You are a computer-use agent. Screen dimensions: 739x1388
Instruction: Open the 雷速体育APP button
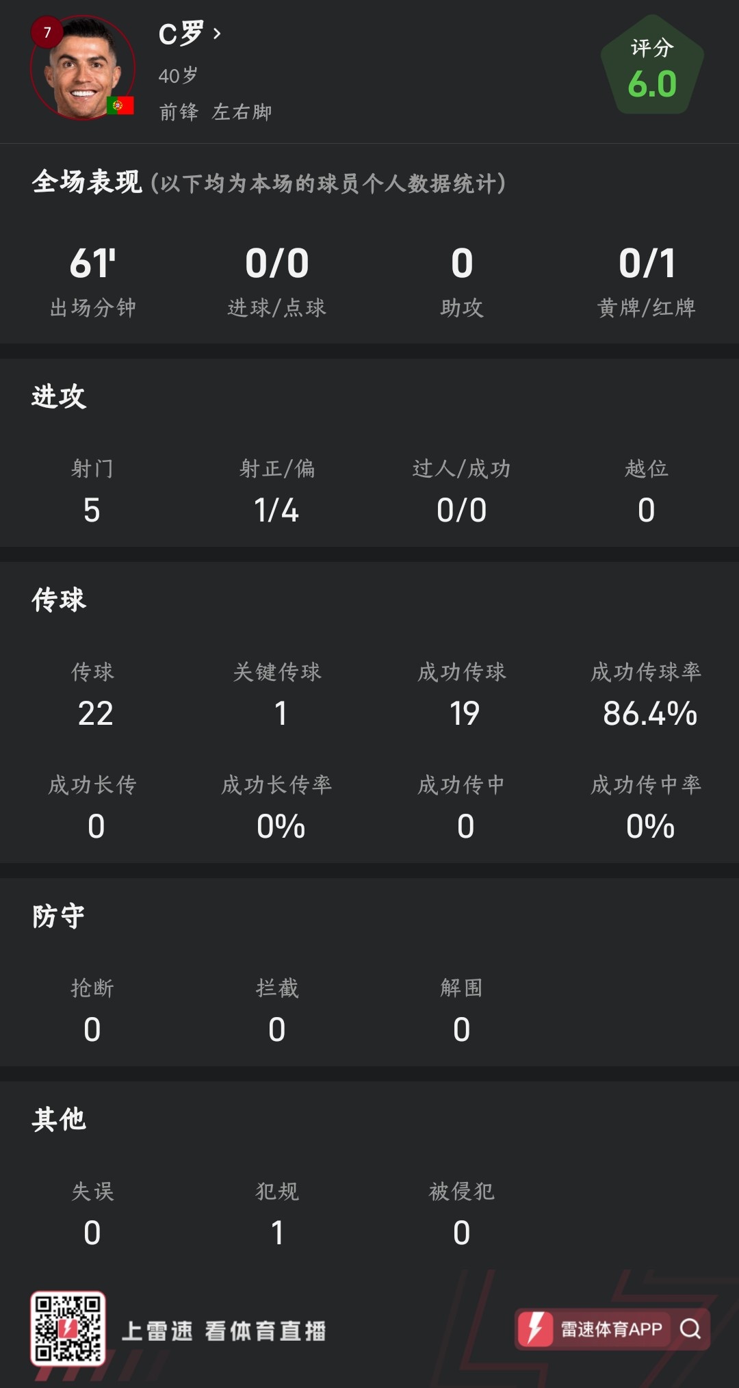(611, 1329)
